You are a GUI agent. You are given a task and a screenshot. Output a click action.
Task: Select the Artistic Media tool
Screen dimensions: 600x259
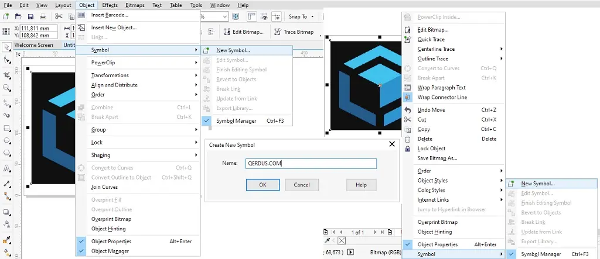point(6,115)
